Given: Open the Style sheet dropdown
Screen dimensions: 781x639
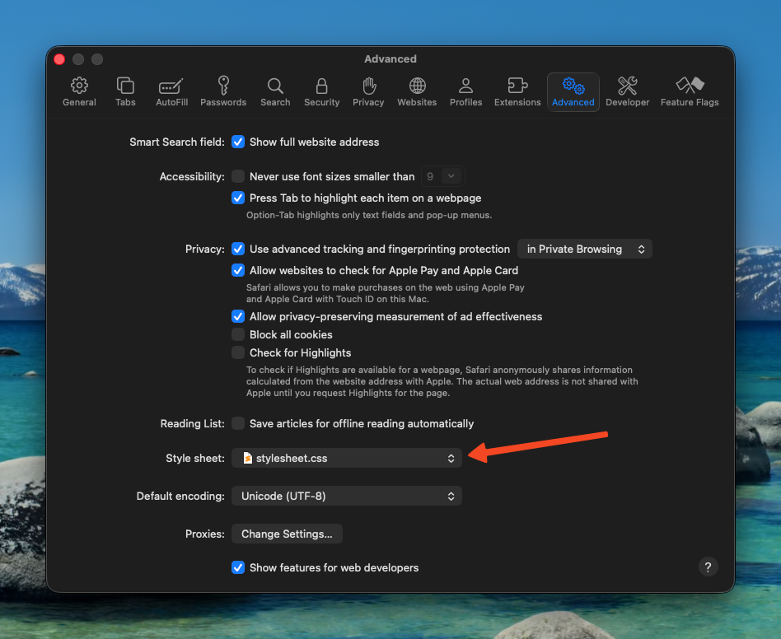Looking at the screenshot, I should pos(346,458).
